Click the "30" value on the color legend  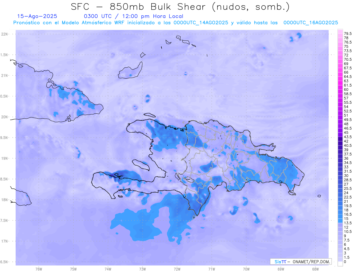coord(346,176)
